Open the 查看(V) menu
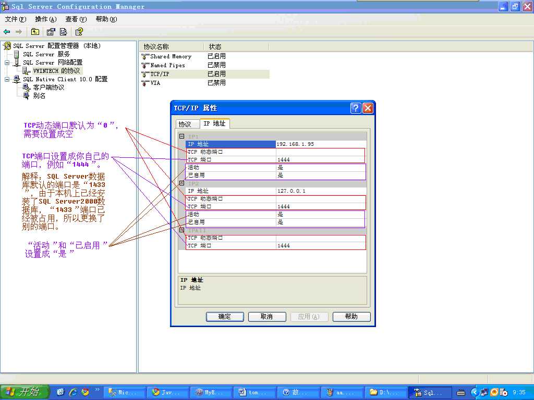 tap(76, 19)
